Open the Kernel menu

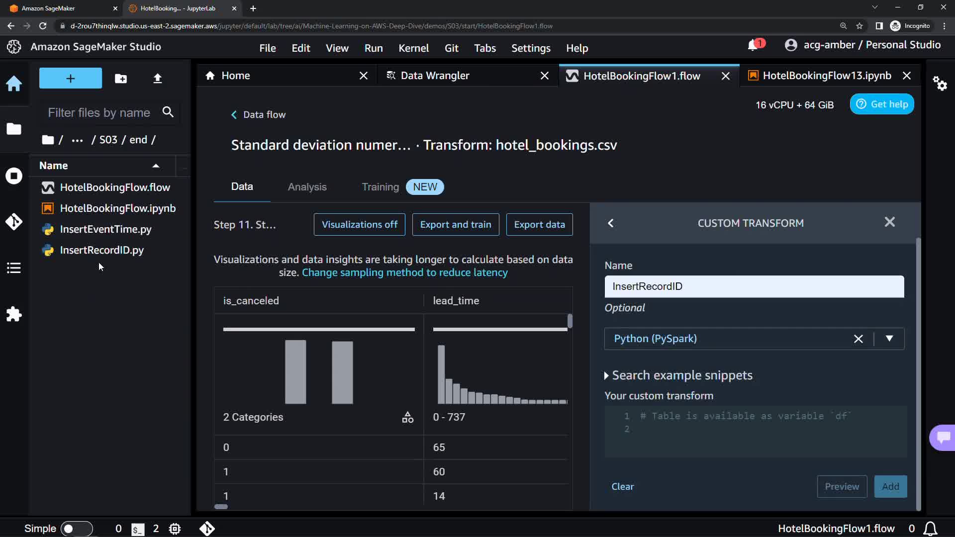(x=413, y=48)
